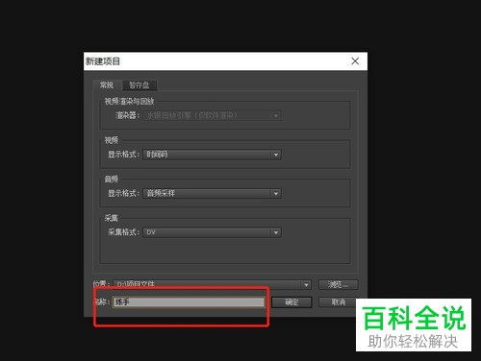This screenshot has height=361, width=481.
Task: Click the 名称 input field containing 练手
Action: click(189, 302)
